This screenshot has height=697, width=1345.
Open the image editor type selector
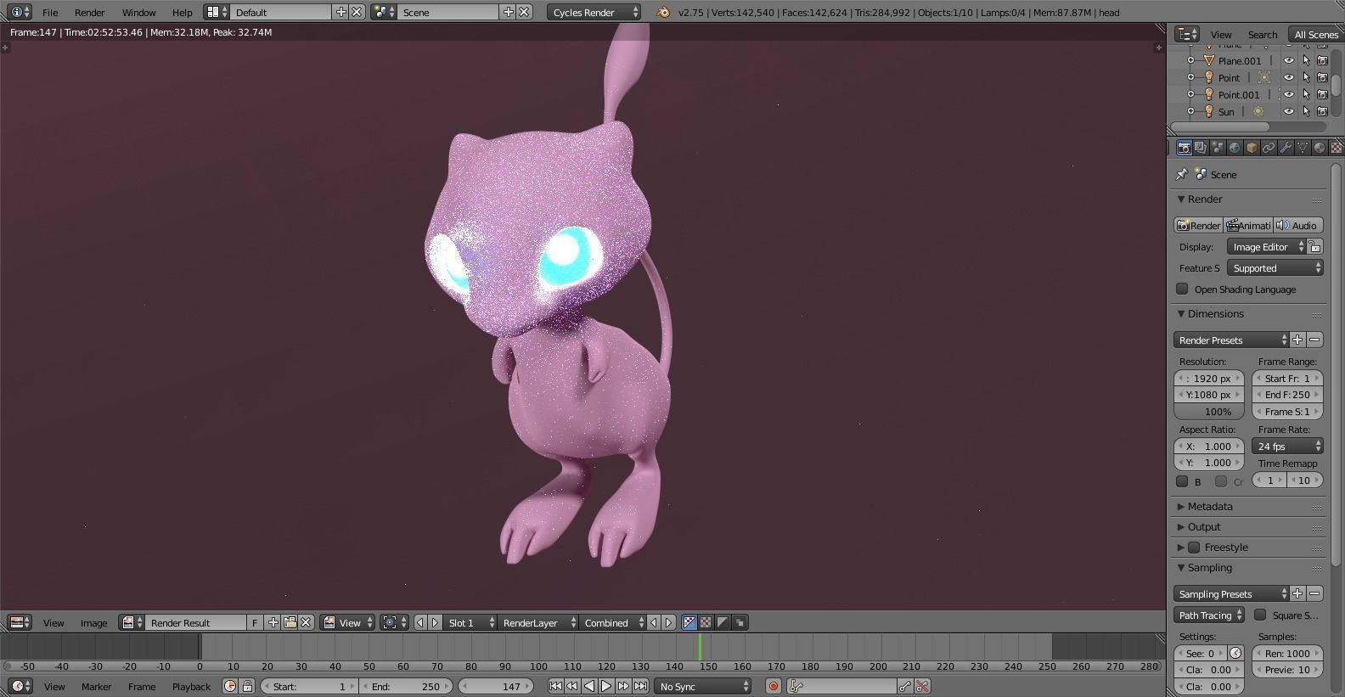coord(20,622)
